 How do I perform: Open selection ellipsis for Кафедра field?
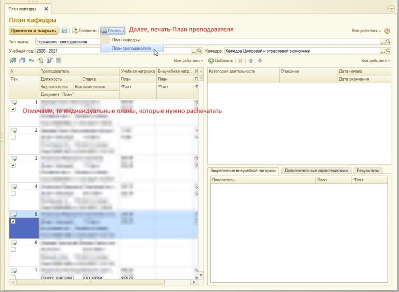383,51
